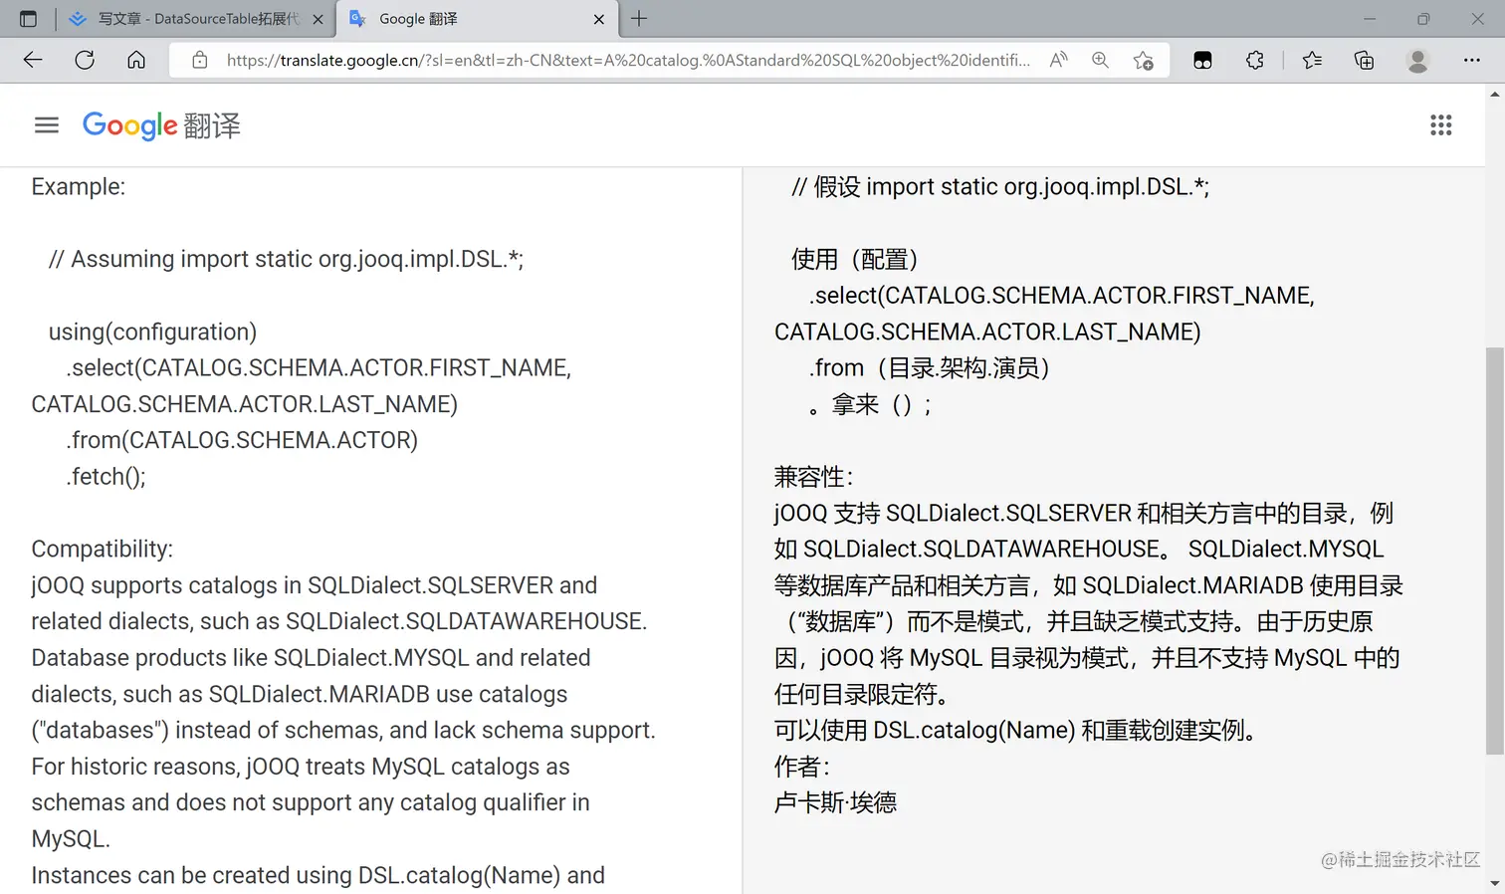Click the source line '.from(CATALOG.SCHEMA.ACTOR)'

click(x=242, y=441)
